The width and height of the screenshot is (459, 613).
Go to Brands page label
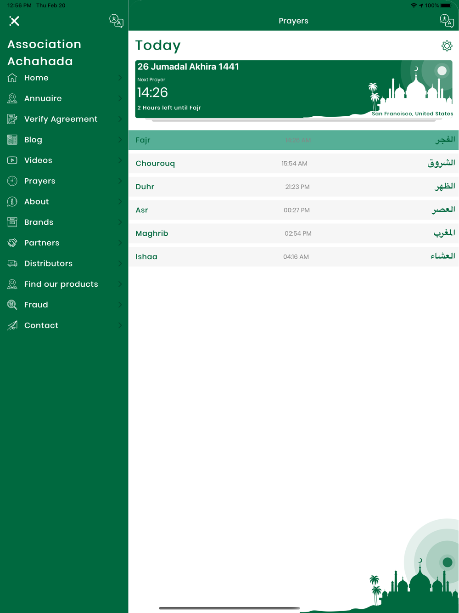coord(39,222)
